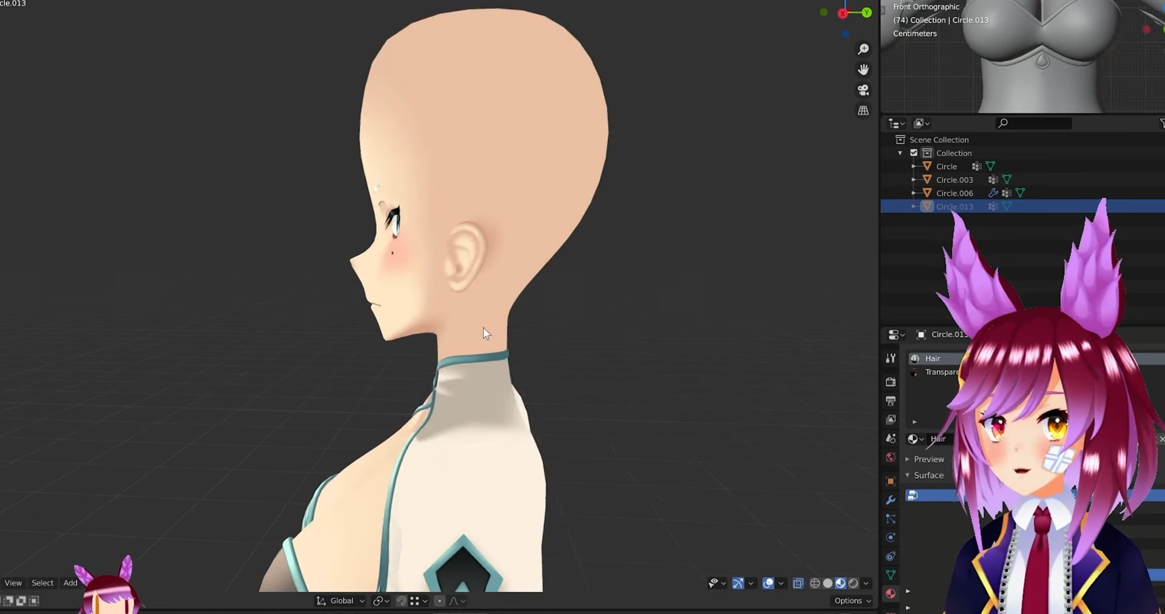Switch perspective/orthographic with the grid icon
This screenshot has height=614, width=1165.
pos(863,110)
